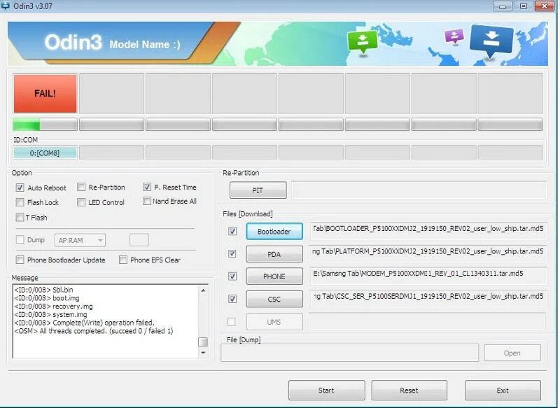This screenshot has height=408, width=560.
Task: Maximize the Odin3 window
Action: (x=523, y=6)
